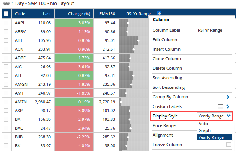Toggle the select-all header checkbox
Image resolution: width=236 pixels, height=151 pixels.
click(x=6, y=14)
